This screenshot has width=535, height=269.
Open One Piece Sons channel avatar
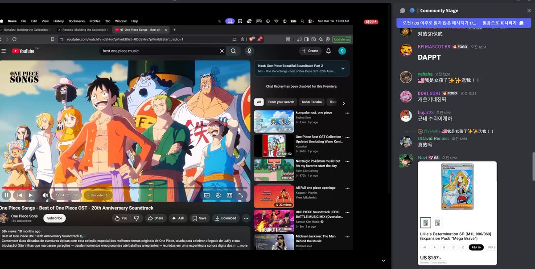coord(4,218)
